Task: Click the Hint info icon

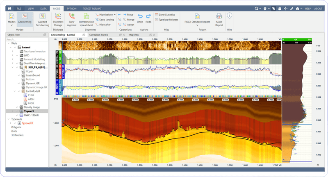Action: 230,16
